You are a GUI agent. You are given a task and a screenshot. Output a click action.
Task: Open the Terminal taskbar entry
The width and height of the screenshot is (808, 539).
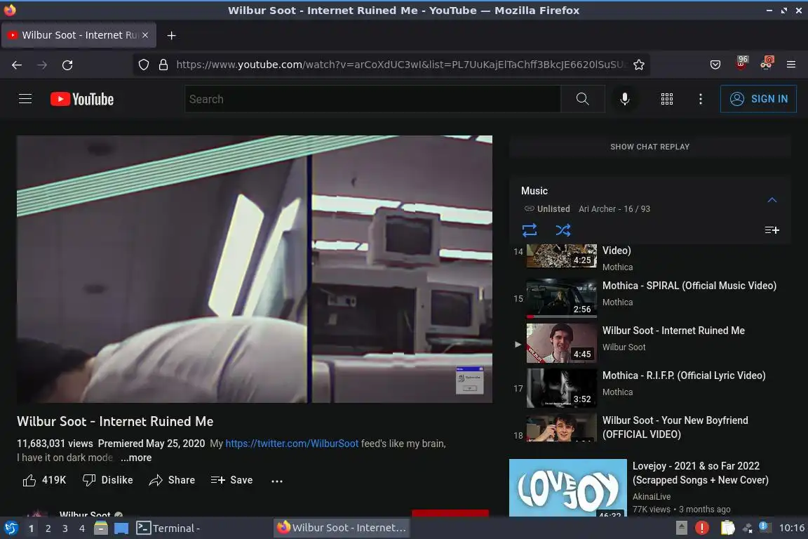(x=169, y=528)
